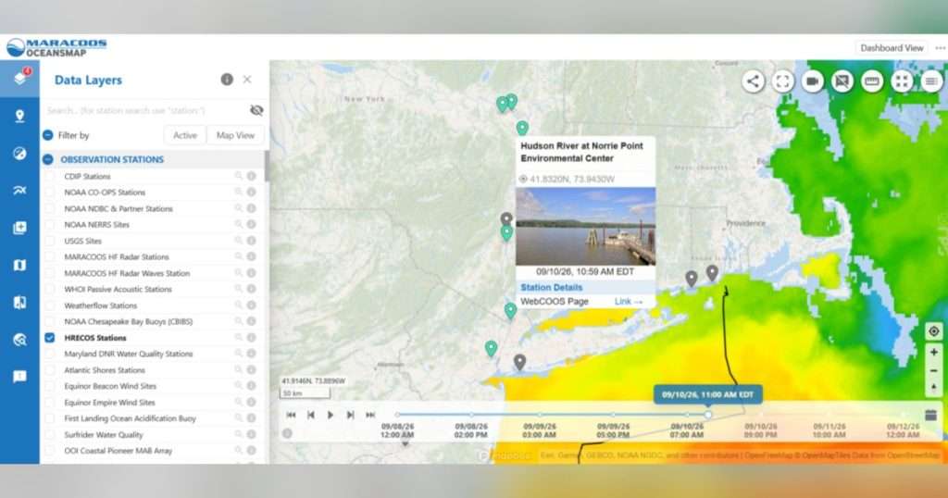
Task: Click the MARACOOS OceansMap logo
Action: [56, 48]
